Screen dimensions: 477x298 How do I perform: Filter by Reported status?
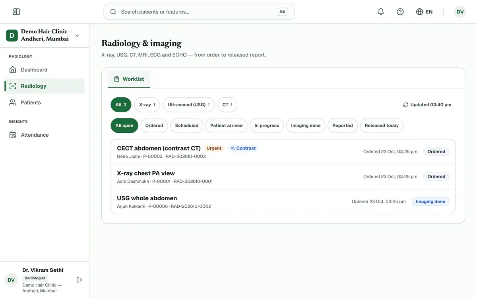pos(343,126)
